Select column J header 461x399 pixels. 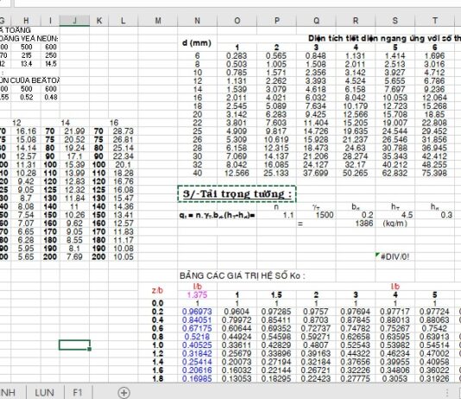click(75, 21)
